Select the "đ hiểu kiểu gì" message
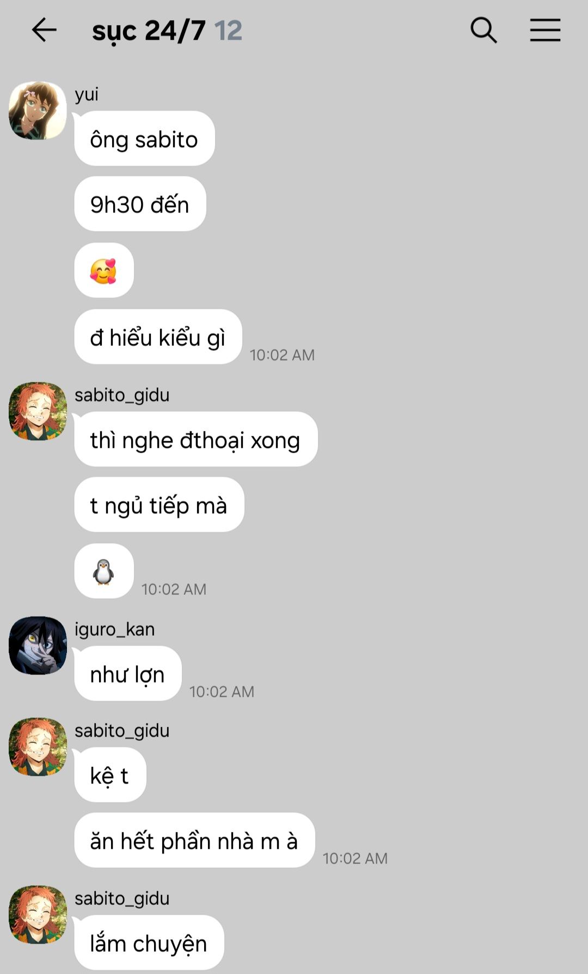588x974 pixels. [x=158, y=337]
